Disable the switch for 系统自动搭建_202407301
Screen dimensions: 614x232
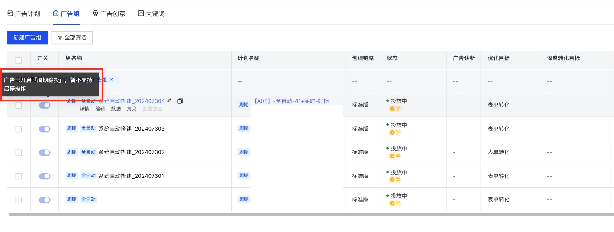tap(44, 175)
